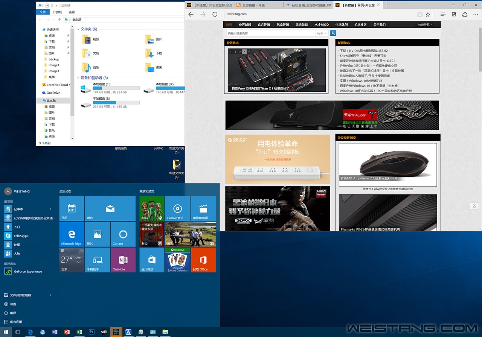
Task: Open the Cortana tile
Action: coord(123,234)
